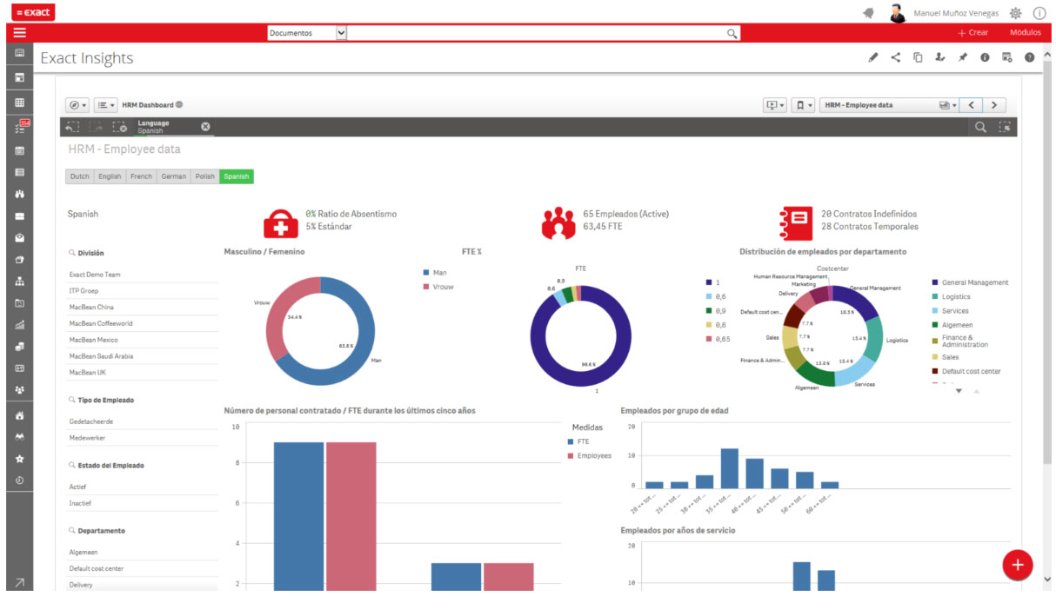Click the share icon in page toolbar
Viewport: 1056px width, 610px height.
tap(895, 58)
